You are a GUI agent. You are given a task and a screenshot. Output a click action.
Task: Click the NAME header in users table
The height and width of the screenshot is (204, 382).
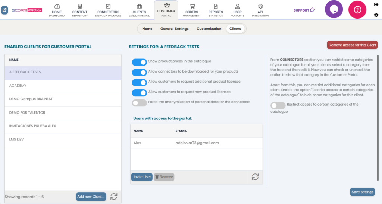coord(138,131)
